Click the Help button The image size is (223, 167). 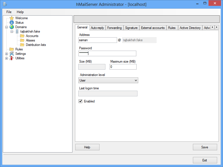[x=87, y=147]
